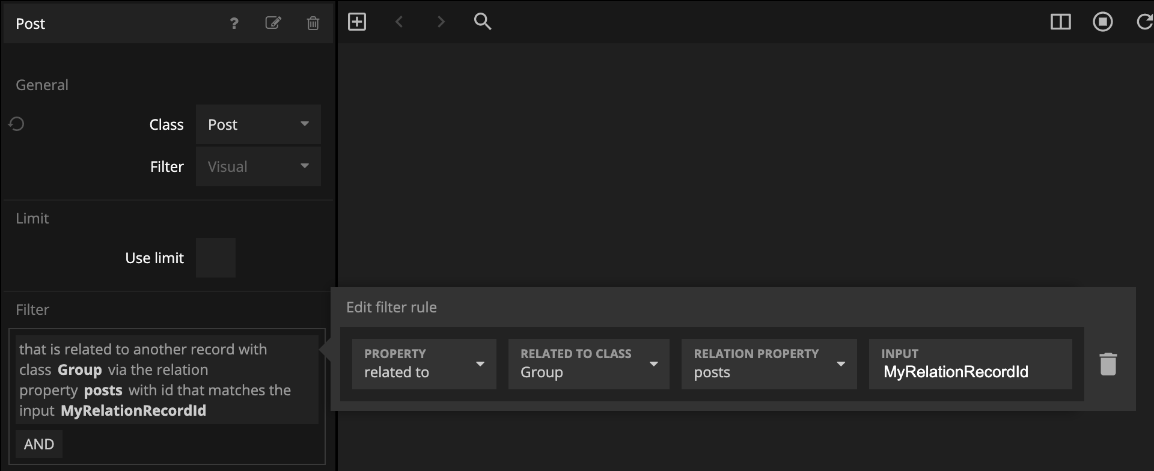
Task: Reset the Class property to default
Action: [16, 124]
